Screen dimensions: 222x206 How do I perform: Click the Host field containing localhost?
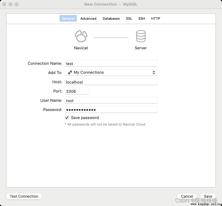[x=111, y=82]
